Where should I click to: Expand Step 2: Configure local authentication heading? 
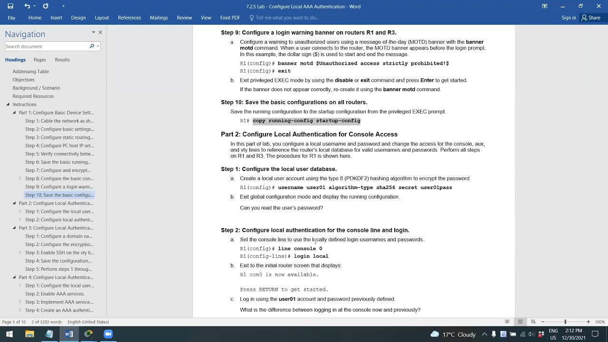click(x=20, y=219)
